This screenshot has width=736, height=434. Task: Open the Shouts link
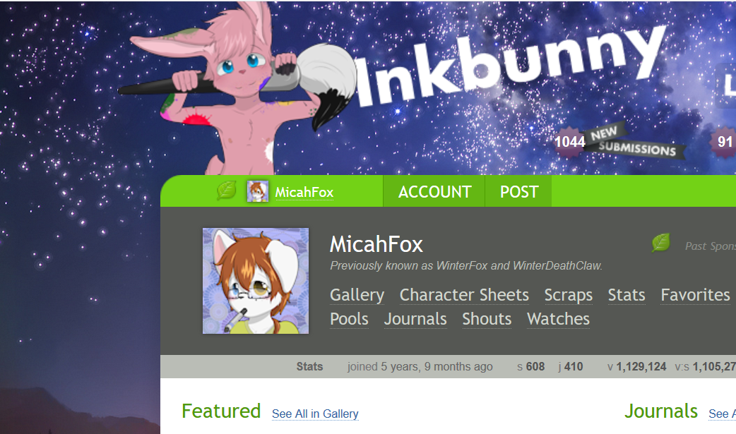pyautogui.click(x=487, y=319)
